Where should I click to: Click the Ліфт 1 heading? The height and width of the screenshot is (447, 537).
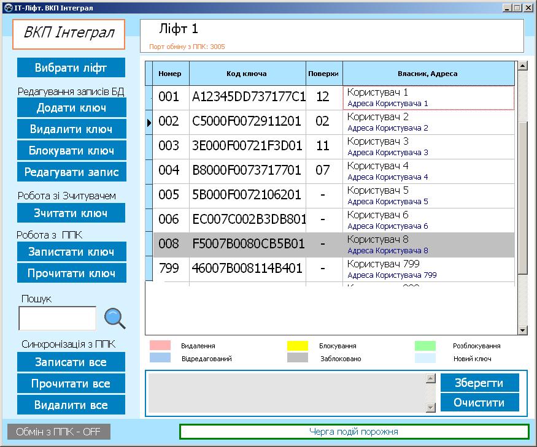coord(179,29)
